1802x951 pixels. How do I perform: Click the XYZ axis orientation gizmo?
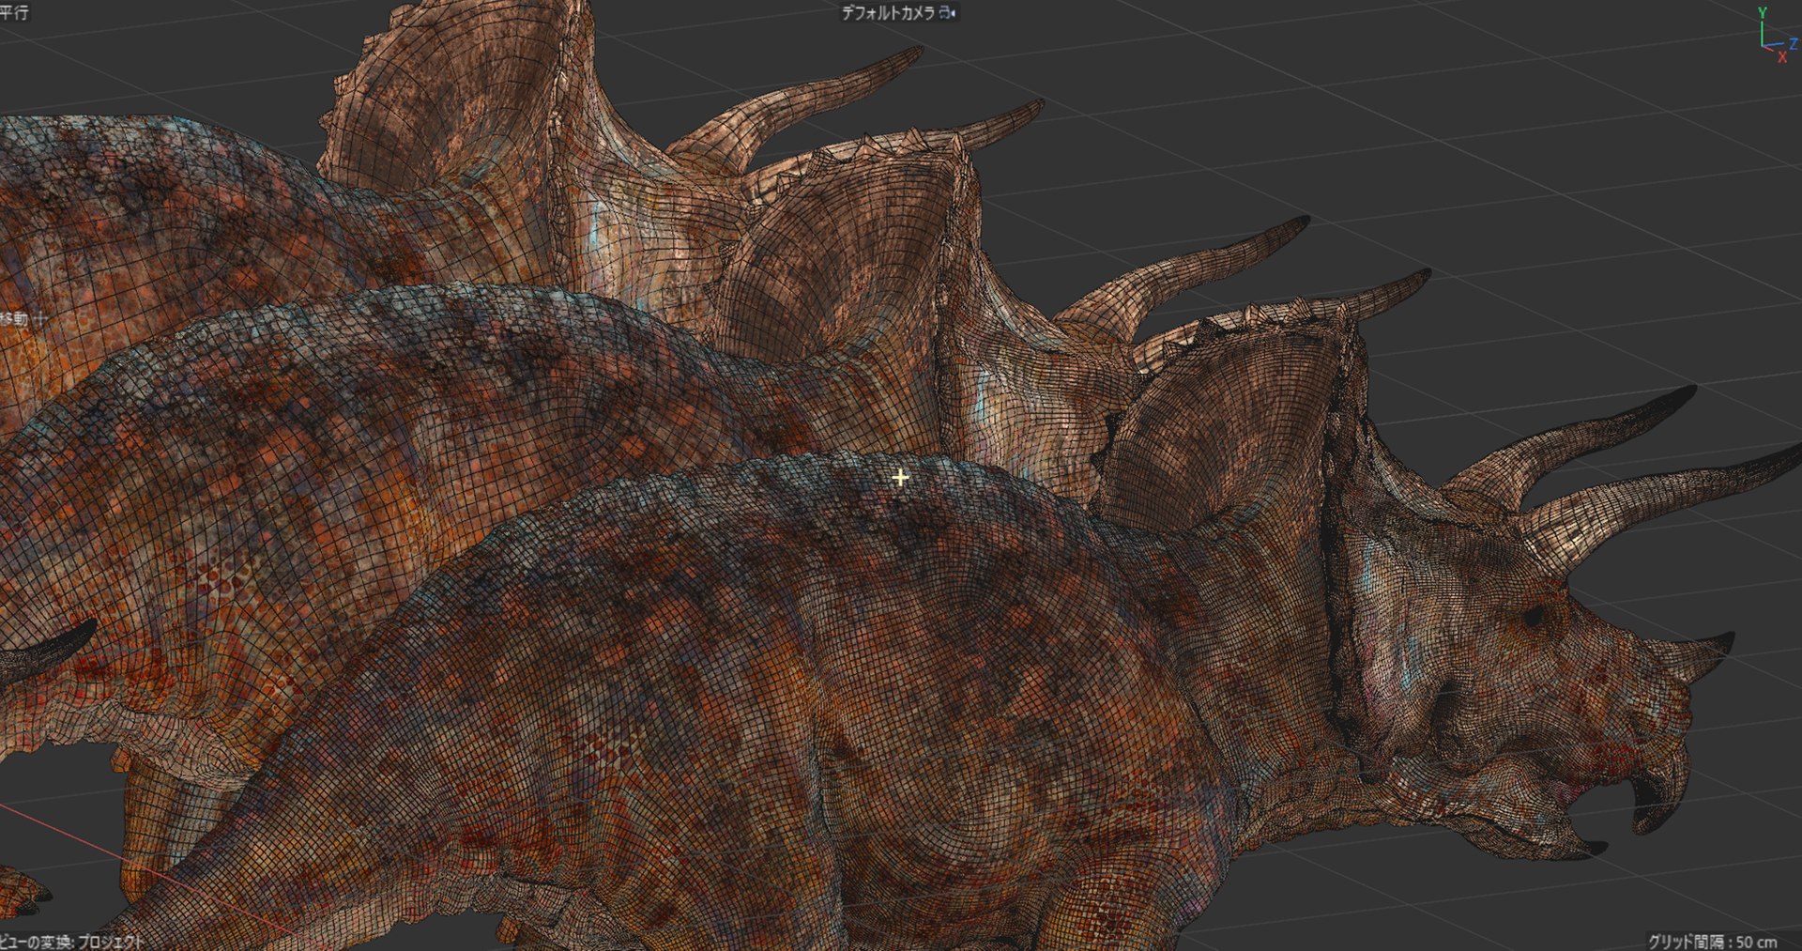coord(1776,35)
